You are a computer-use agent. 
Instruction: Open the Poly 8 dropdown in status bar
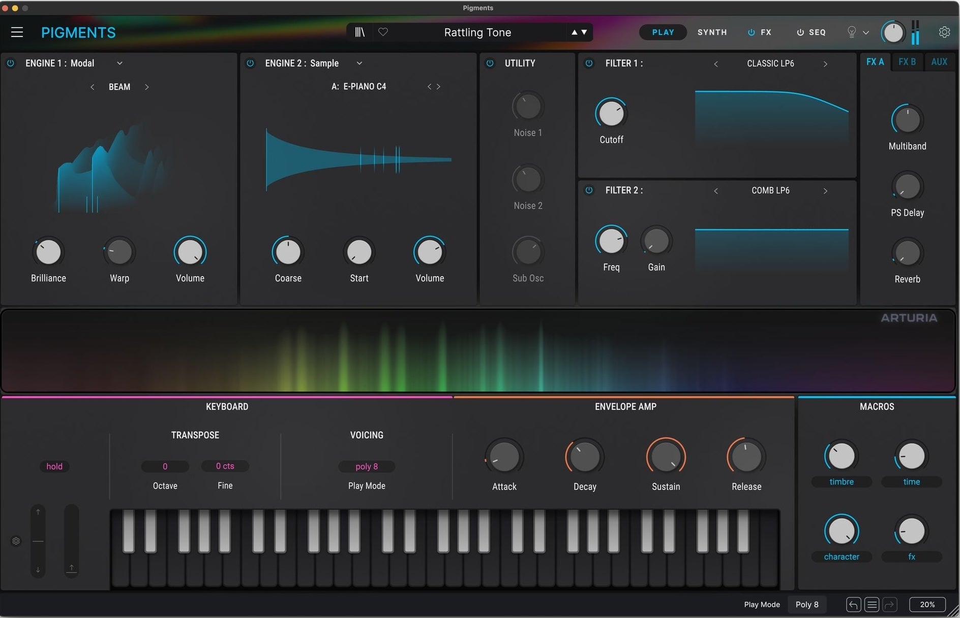[807, 604]
